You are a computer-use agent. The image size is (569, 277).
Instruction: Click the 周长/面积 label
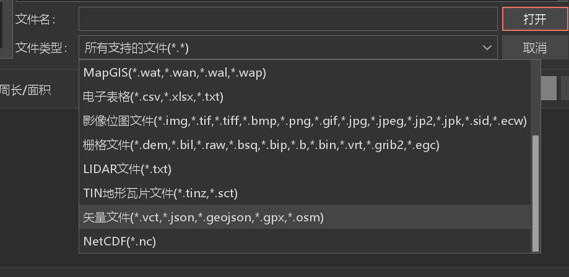click(25, 90)
